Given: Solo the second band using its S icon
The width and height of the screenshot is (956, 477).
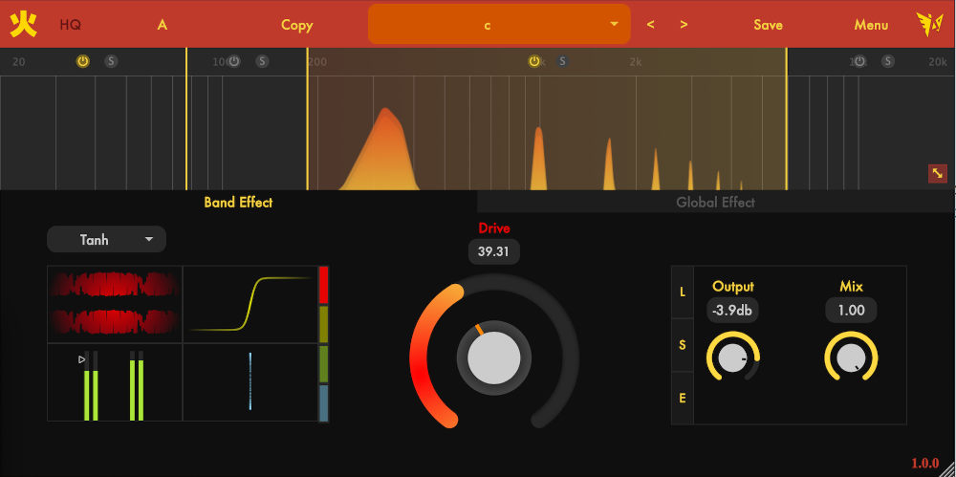Looking at the screenshot, I should pos(262,61).
